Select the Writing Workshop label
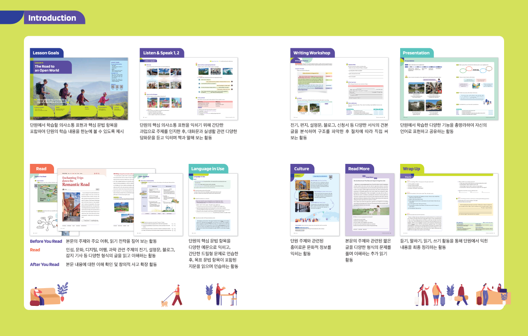The image size is (528, 336). (312, 53)
